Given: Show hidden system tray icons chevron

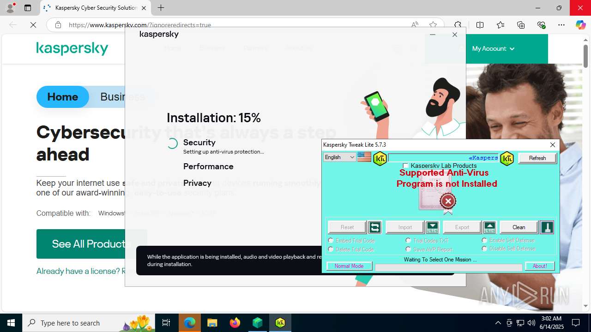Looking at the screenshot, I should tap(498, 323).
